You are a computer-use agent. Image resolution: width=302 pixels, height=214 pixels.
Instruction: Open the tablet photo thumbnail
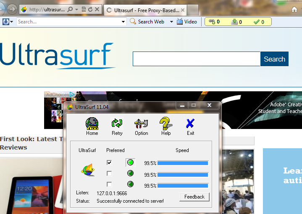[32, 186]
